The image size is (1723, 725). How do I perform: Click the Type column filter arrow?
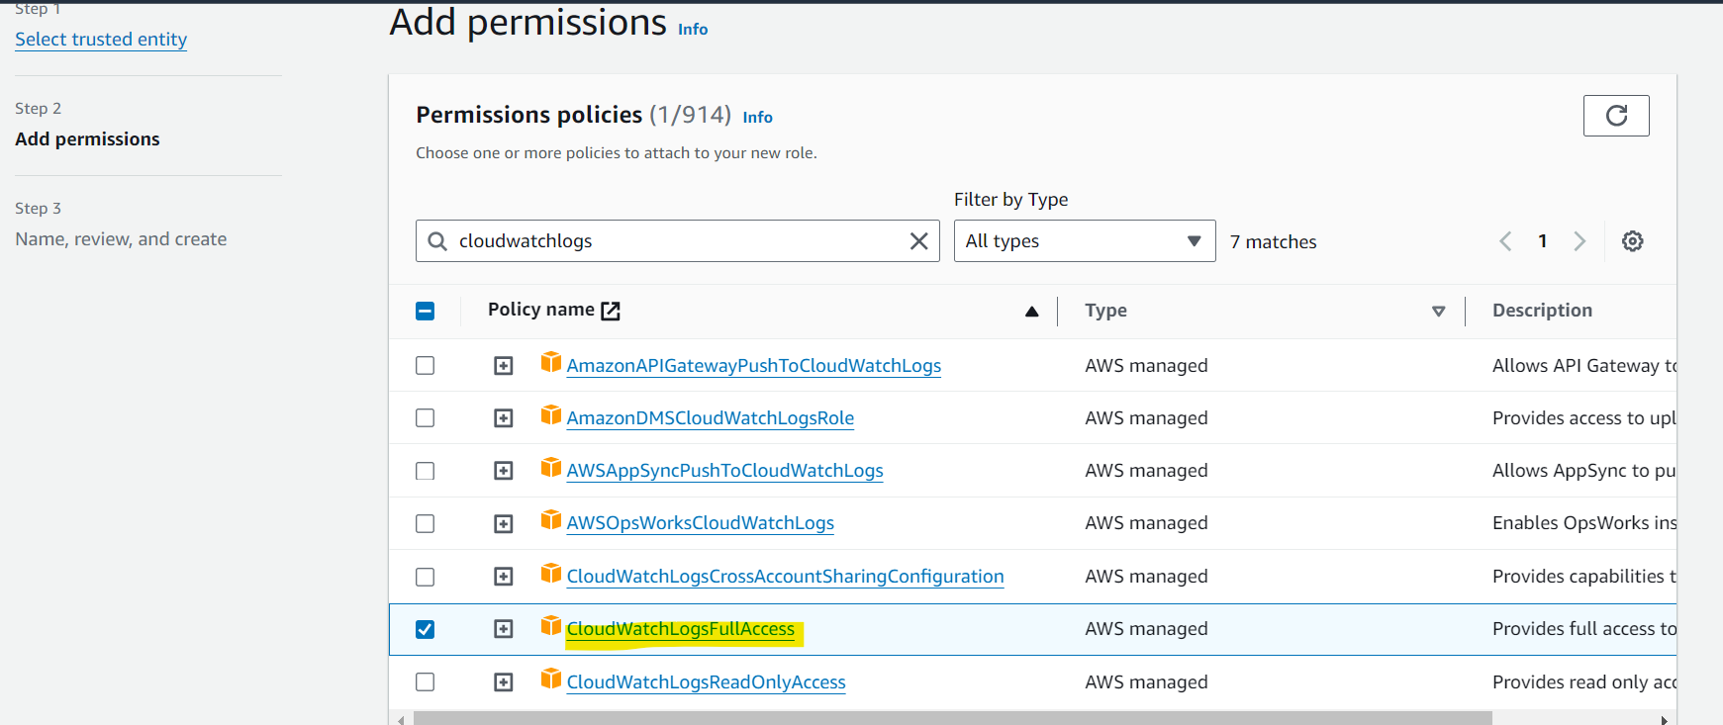pyautogui.click(x=1439, y=312)
